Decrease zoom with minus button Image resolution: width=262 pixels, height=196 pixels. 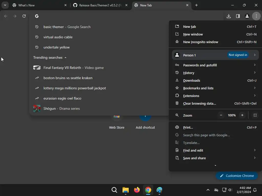coord(221,115)
